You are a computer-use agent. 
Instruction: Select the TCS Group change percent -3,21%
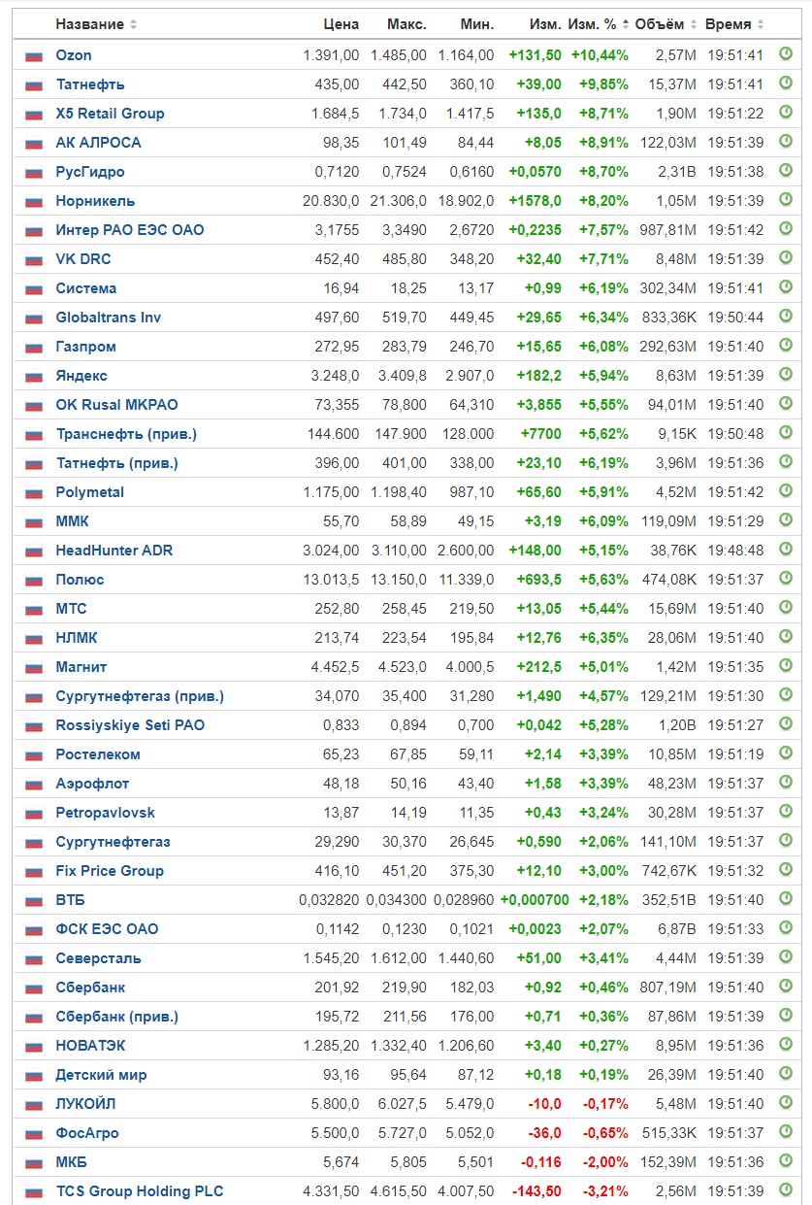point(605,1191)
